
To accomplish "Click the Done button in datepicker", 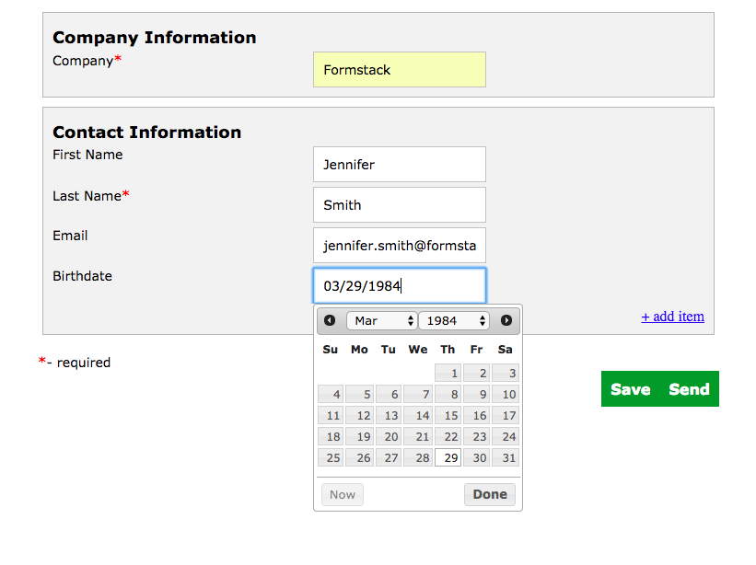I will [489, 494].
